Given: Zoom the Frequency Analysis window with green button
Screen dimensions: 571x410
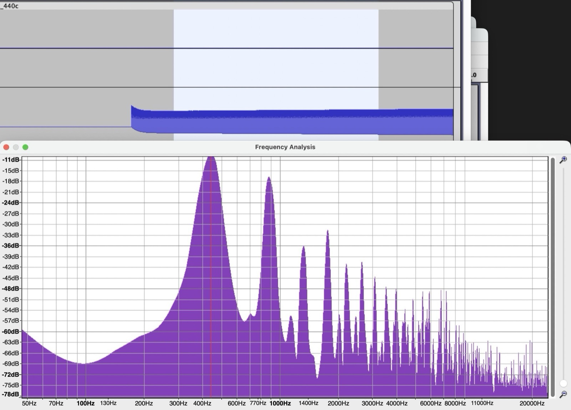Looking at the screenshot, I should coord(25,147).
